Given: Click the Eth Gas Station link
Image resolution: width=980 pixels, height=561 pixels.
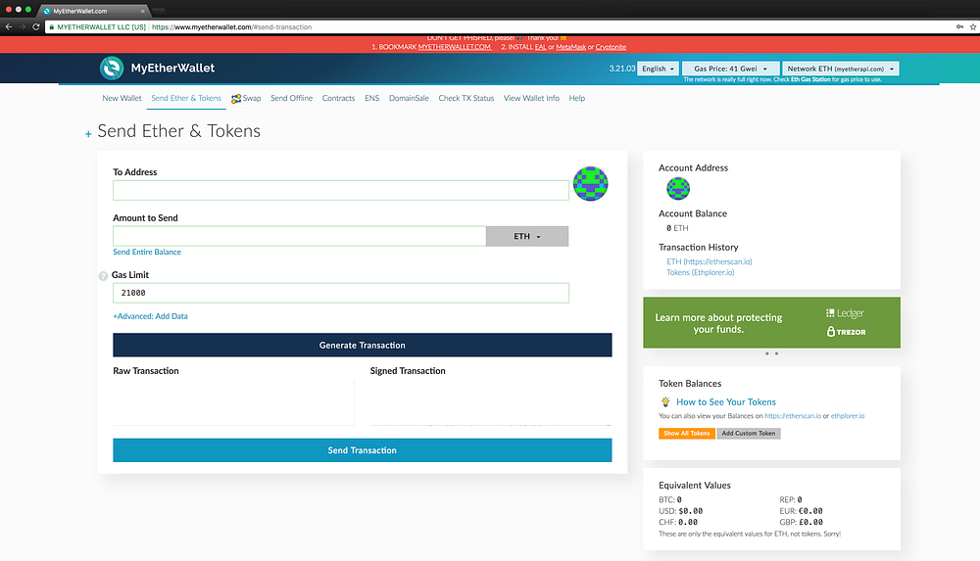Looking at the screenshot, I should (x=810, y=79).
